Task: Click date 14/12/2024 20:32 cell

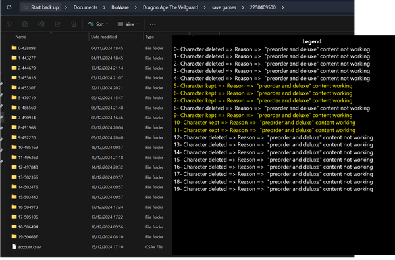Action: point(107,167)
